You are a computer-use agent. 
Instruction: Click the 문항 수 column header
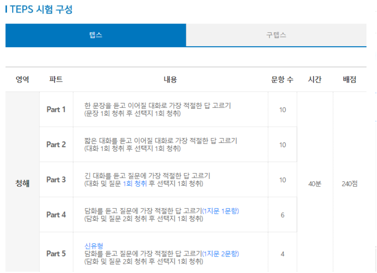click(x=282, y=79)
